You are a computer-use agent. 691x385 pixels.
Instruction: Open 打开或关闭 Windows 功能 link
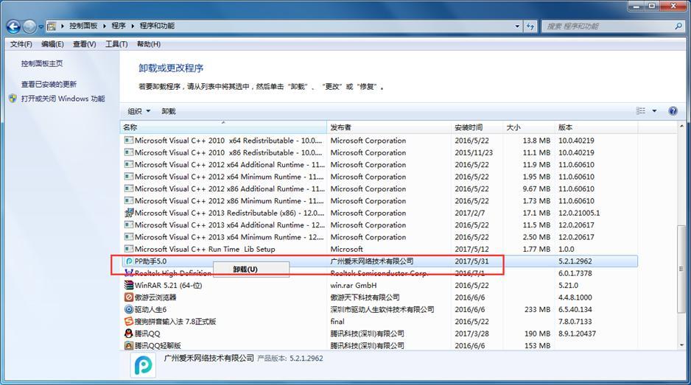click(63, 98)
